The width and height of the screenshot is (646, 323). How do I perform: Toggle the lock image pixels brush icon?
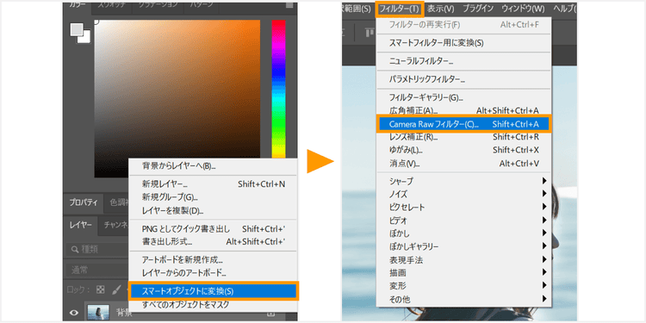[x=116, y=289]
